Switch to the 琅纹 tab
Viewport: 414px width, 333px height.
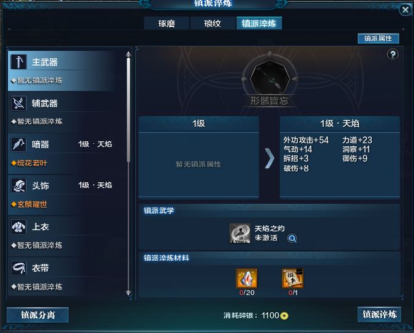[x=213, y=23]
